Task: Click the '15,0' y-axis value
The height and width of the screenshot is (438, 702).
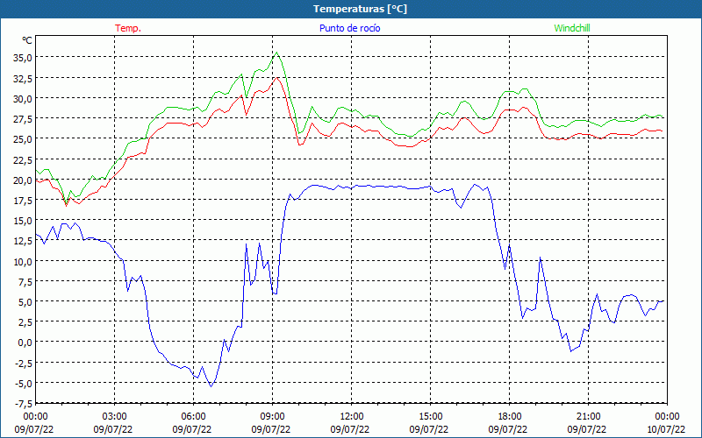Action: point(23,221)
